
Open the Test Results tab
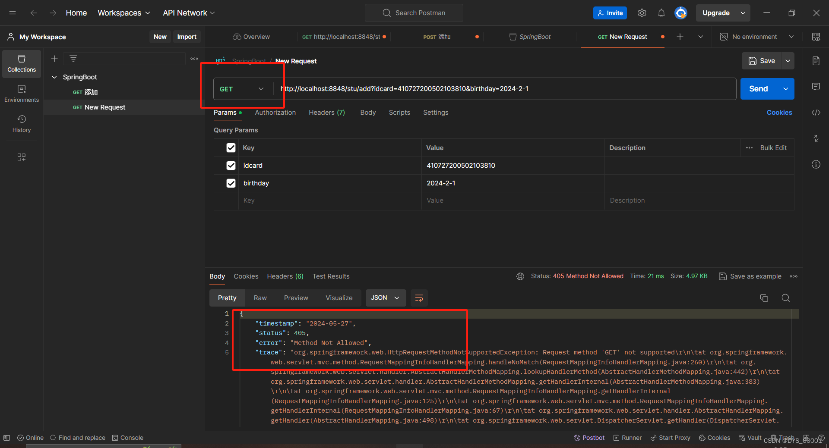(331, 276)
